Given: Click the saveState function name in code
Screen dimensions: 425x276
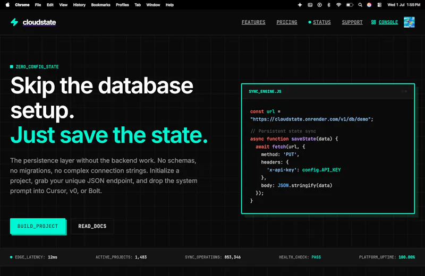Looking at the screenshot, I should (303, 139).
